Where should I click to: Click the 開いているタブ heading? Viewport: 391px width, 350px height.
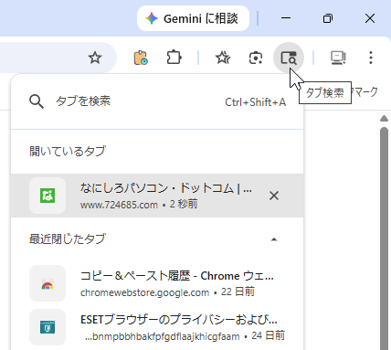pos(68,151)
